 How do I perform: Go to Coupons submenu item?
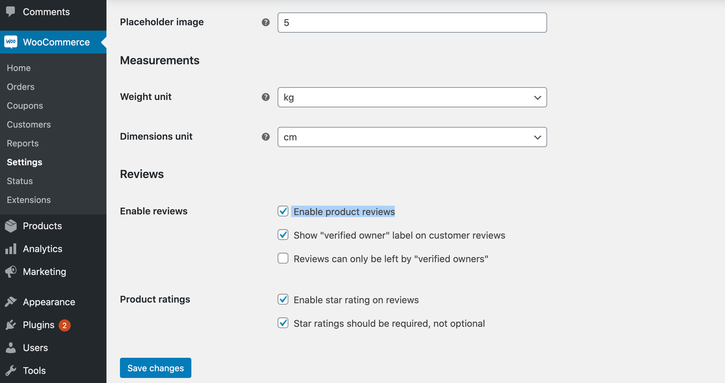[25, 106]
